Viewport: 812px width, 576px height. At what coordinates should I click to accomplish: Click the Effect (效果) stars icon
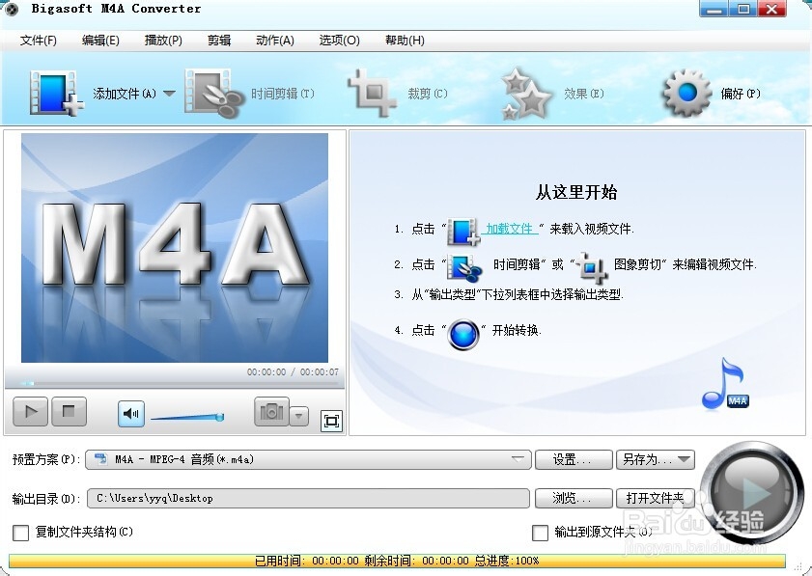click(x=525, y=94)
